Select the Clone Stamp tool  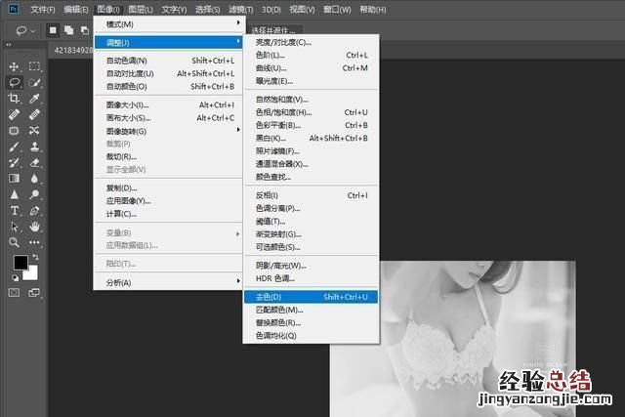pyautogui.click(x=34, y=146)
